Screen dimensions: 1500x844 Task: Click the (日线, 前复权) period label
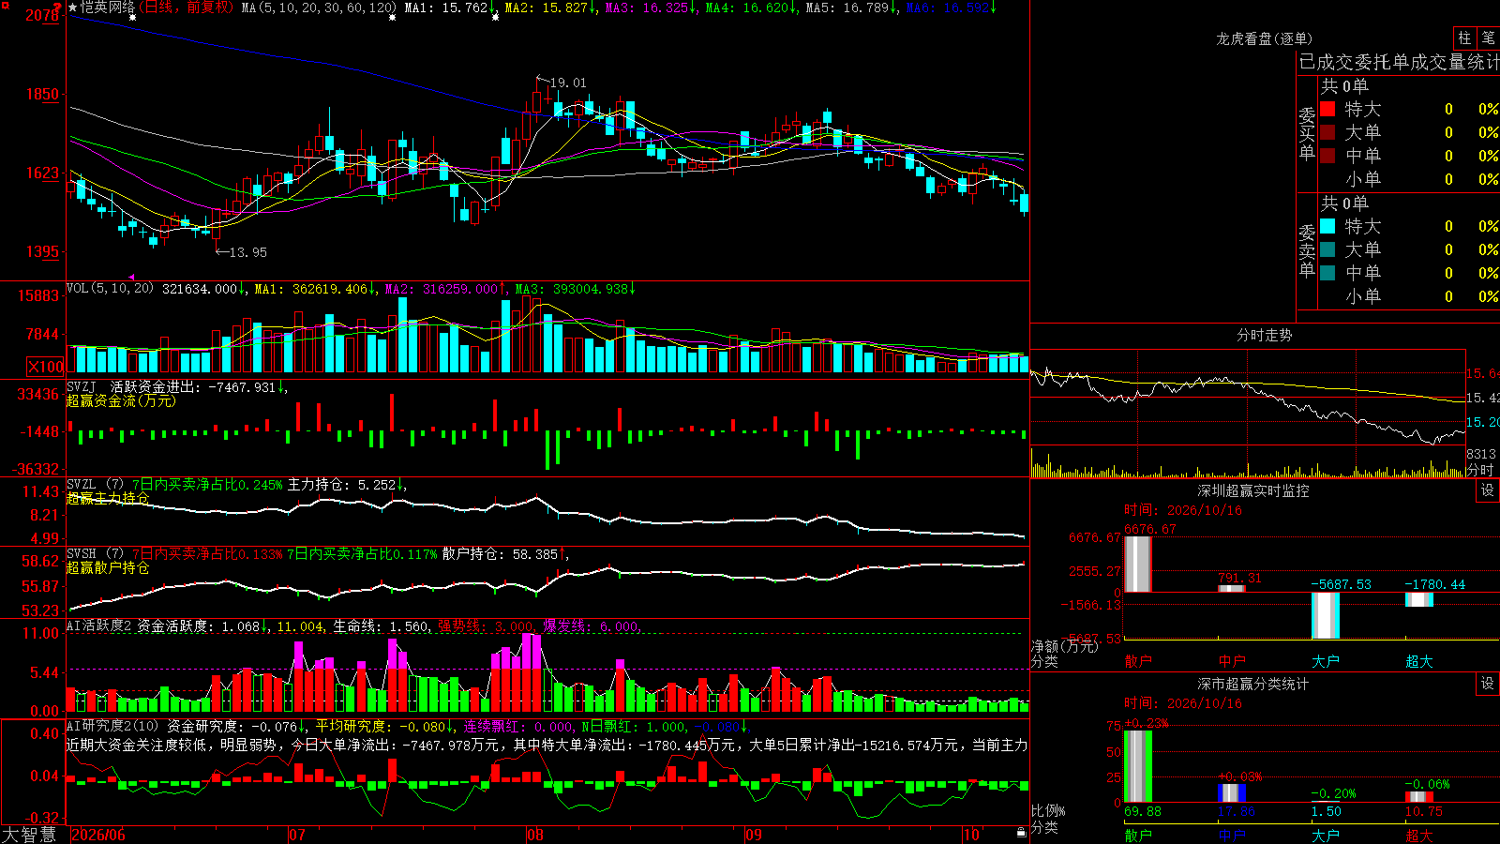click(187, 8)
